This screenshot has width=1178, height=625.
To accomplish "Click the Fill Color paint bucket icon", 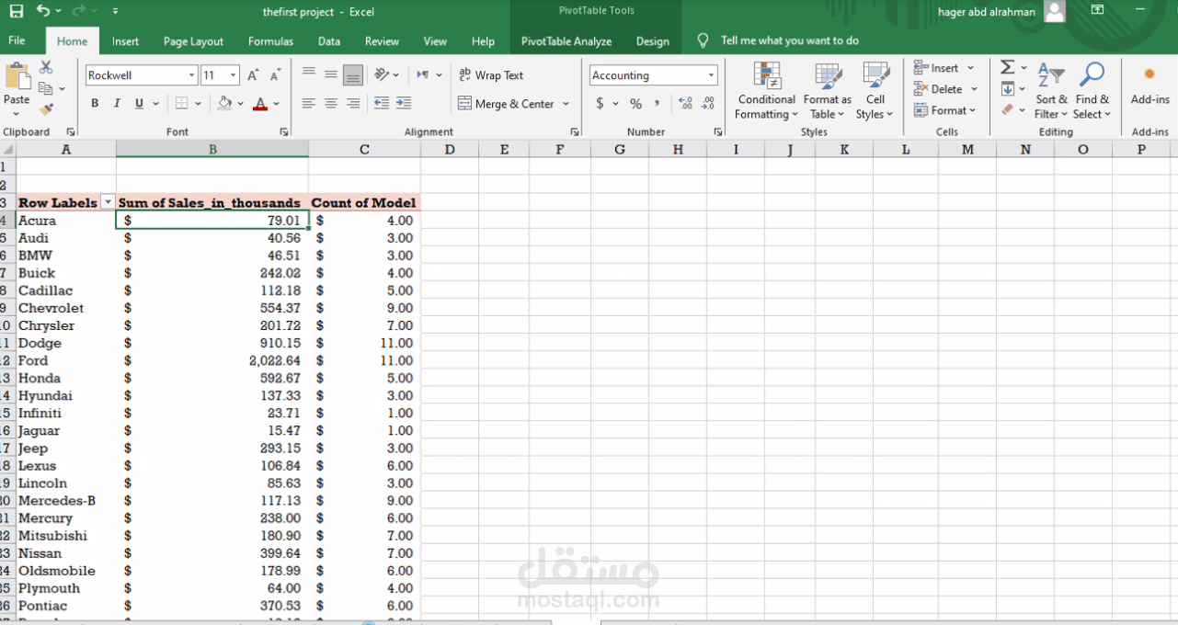I will coord(224,104).
